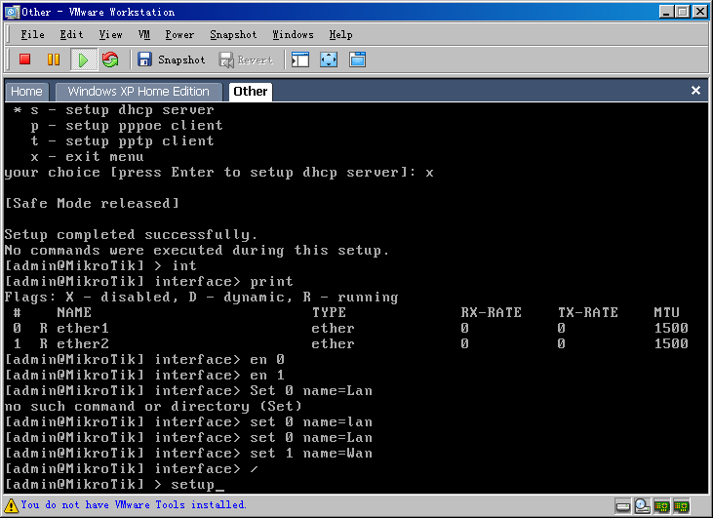Click the TX-RATE column header
Image resolution: width=713 pixels, height=518 pixels.
pyautogui.click(x=588, y=312)
